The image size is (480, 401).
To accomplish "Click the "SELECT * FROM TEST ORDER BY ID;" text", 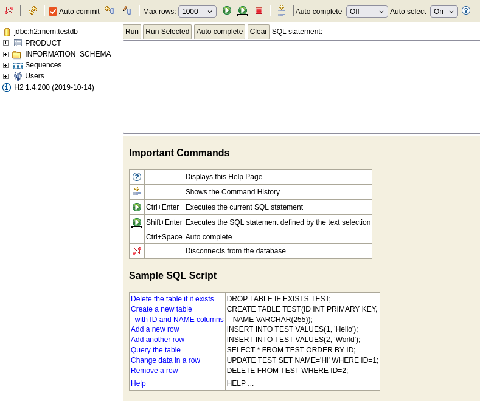I will click(x=291, y=350).
